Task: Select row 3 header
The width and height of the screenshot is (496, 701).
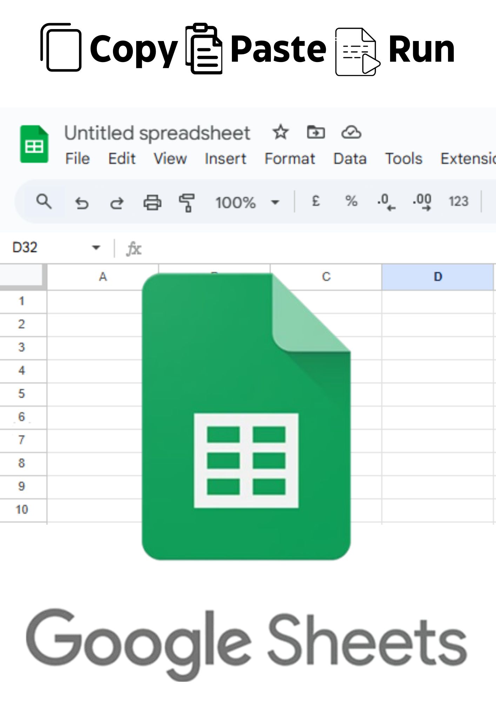Action: coord(23,348)
